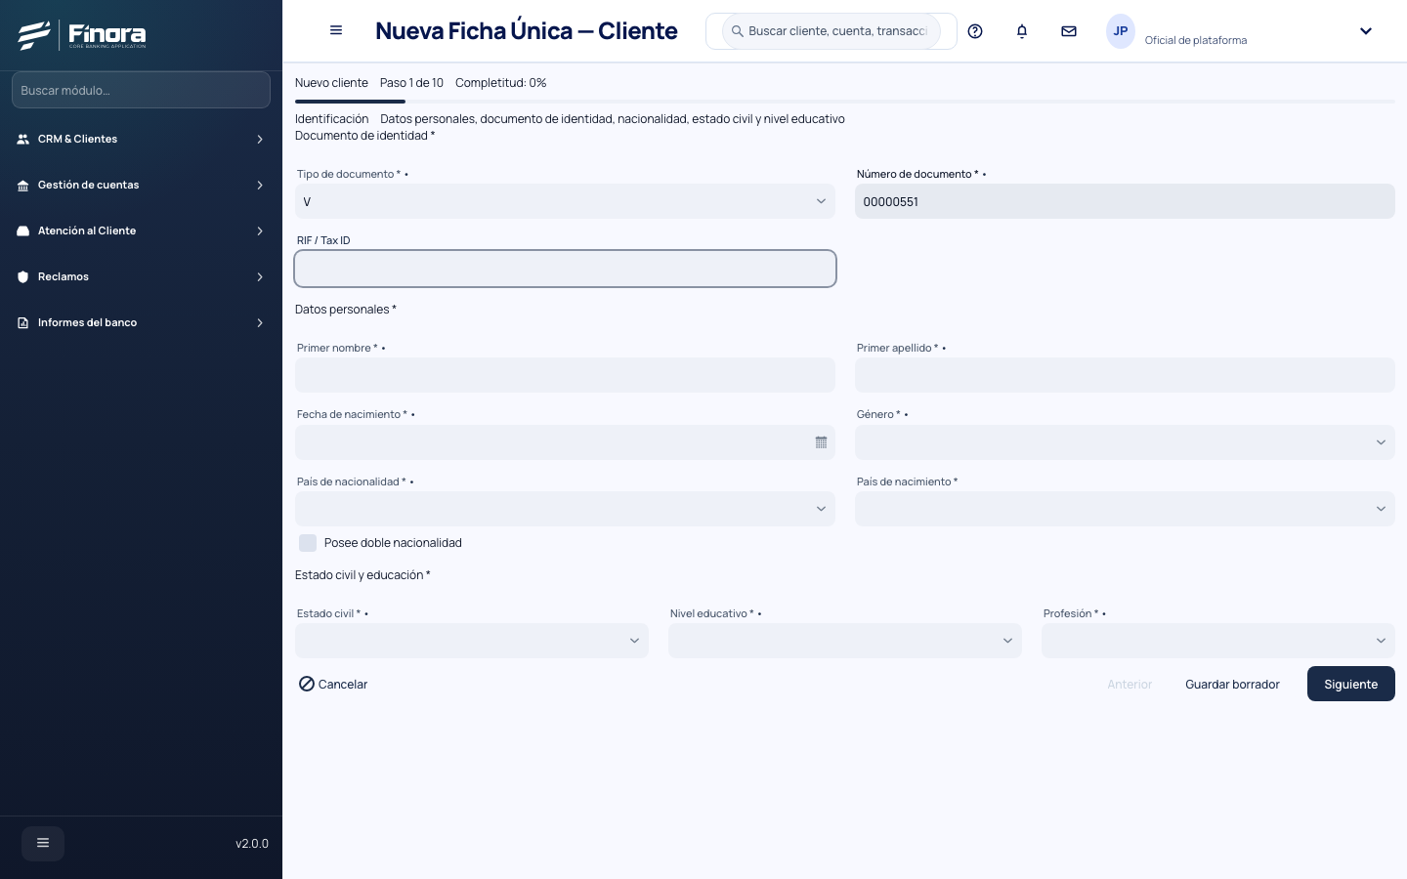Viewport: 1407px width, 879px height.
Task: Click the RIF / Tax ID field
Action: (565, 269)
